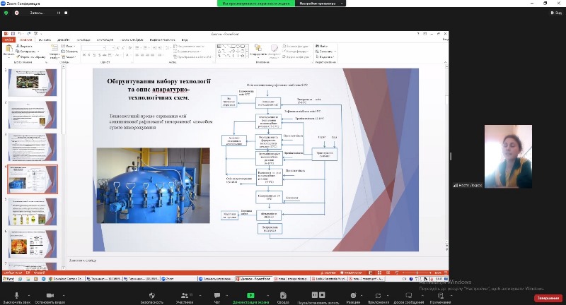Open the Design ribbon tab in PowerPoint

63,40
